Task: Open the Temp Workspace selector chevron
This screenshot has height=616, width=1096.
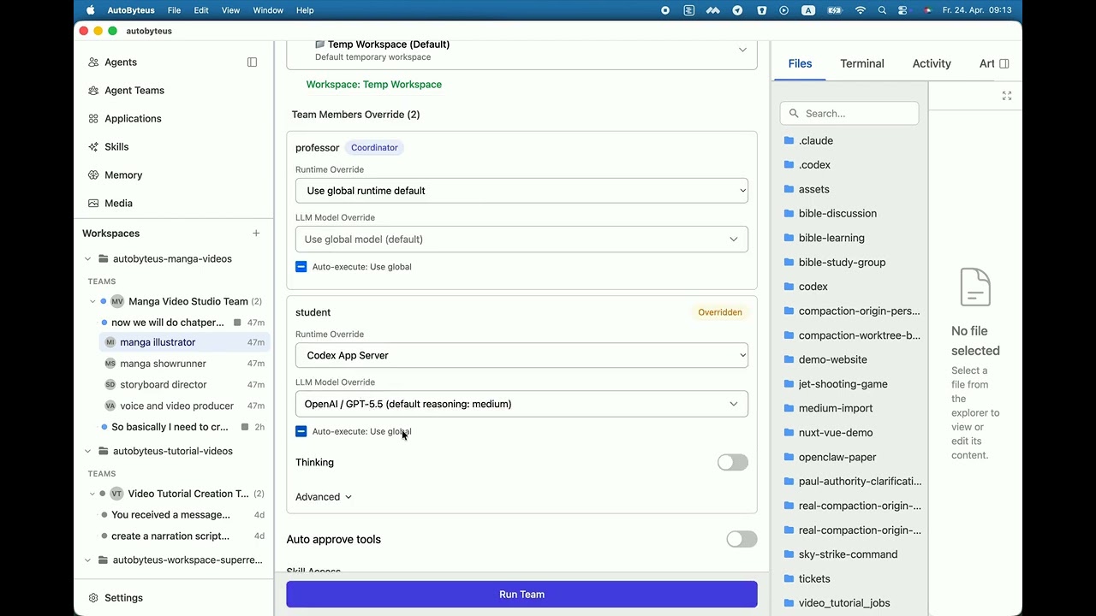Action: point(742,50)
